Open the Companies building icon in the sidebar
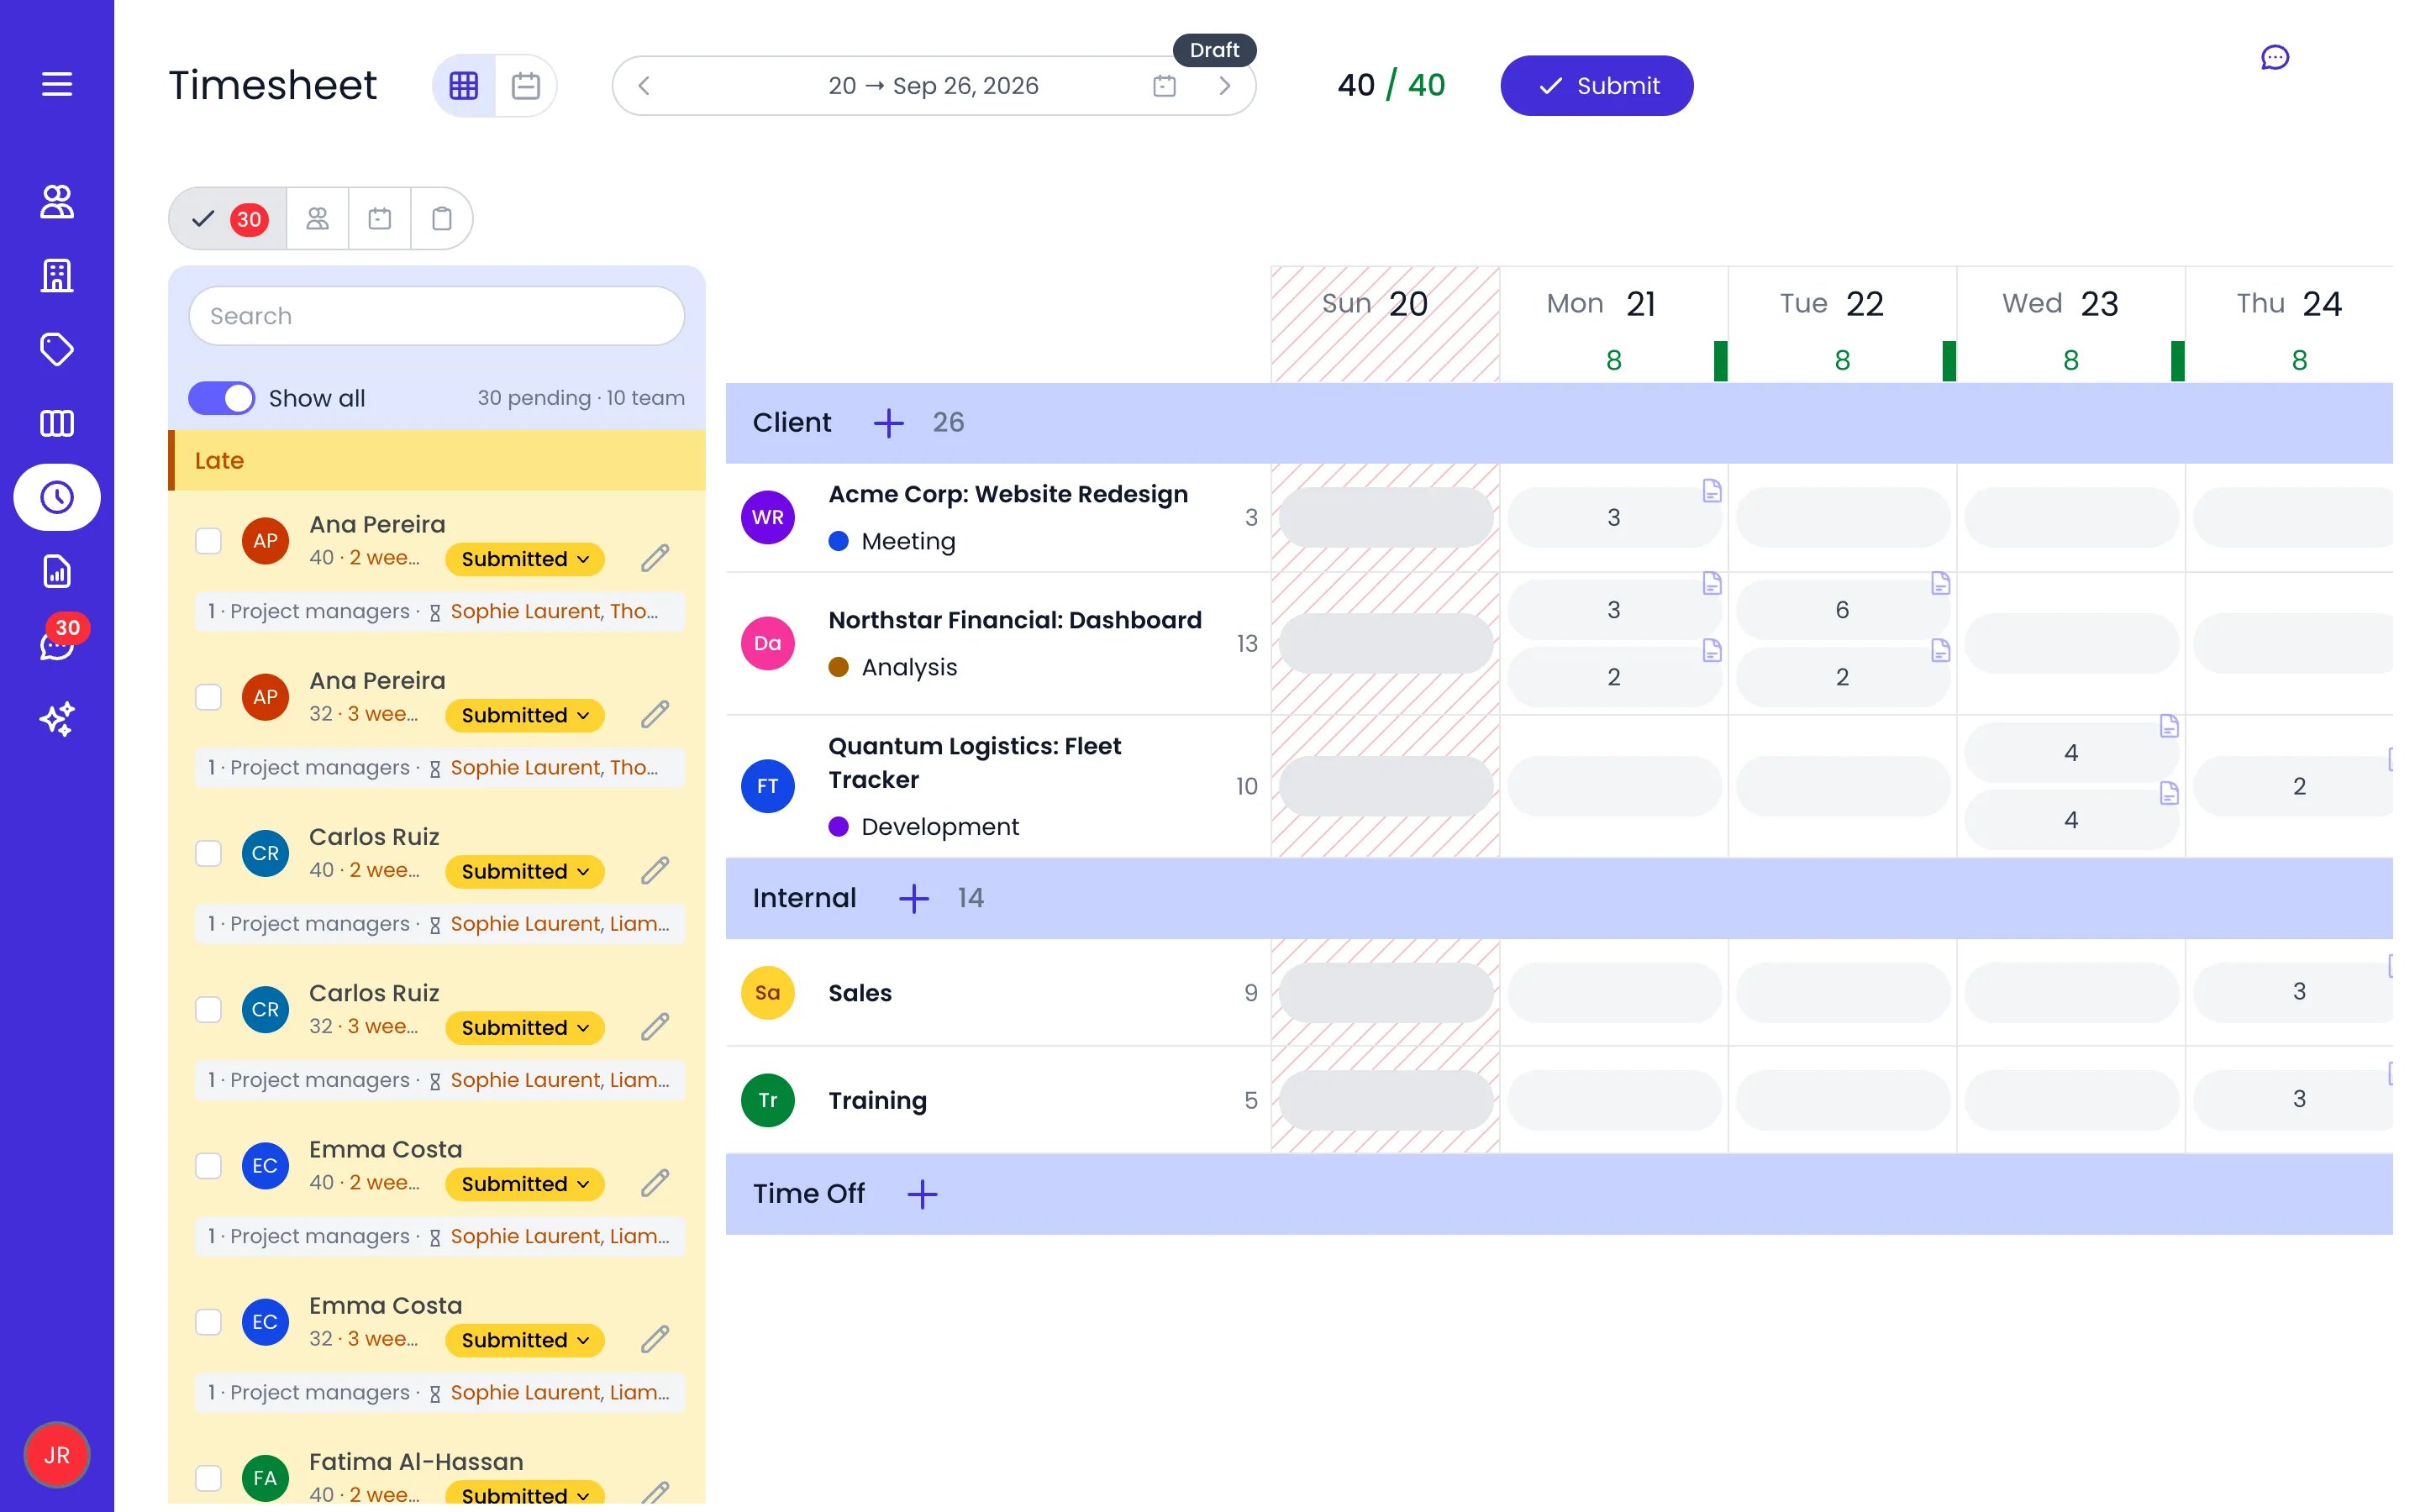Image resolution: width=2420 pixels, height=1512 pixels. (57, 275)
